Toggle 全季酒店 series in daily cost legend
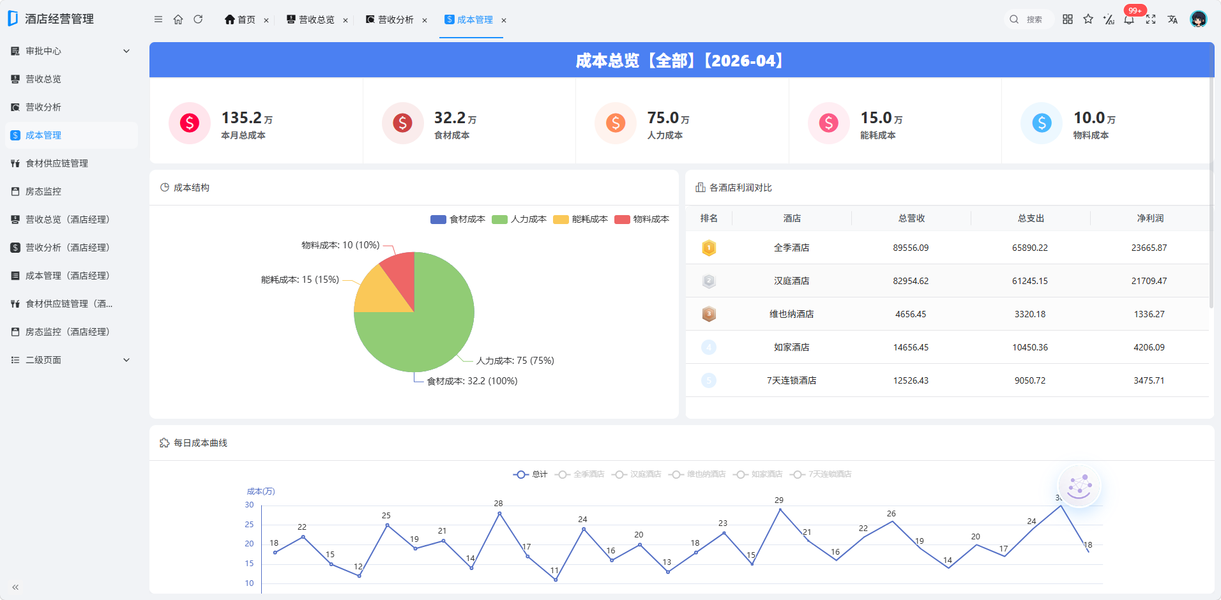This screenshot has height=600, width=1221. [579, 474]
